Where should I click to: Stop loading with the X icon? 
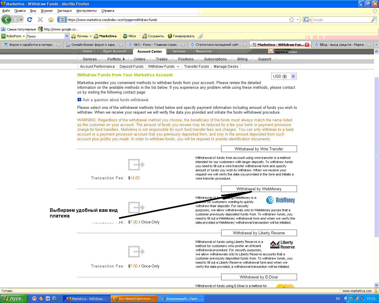pos(40,20)
